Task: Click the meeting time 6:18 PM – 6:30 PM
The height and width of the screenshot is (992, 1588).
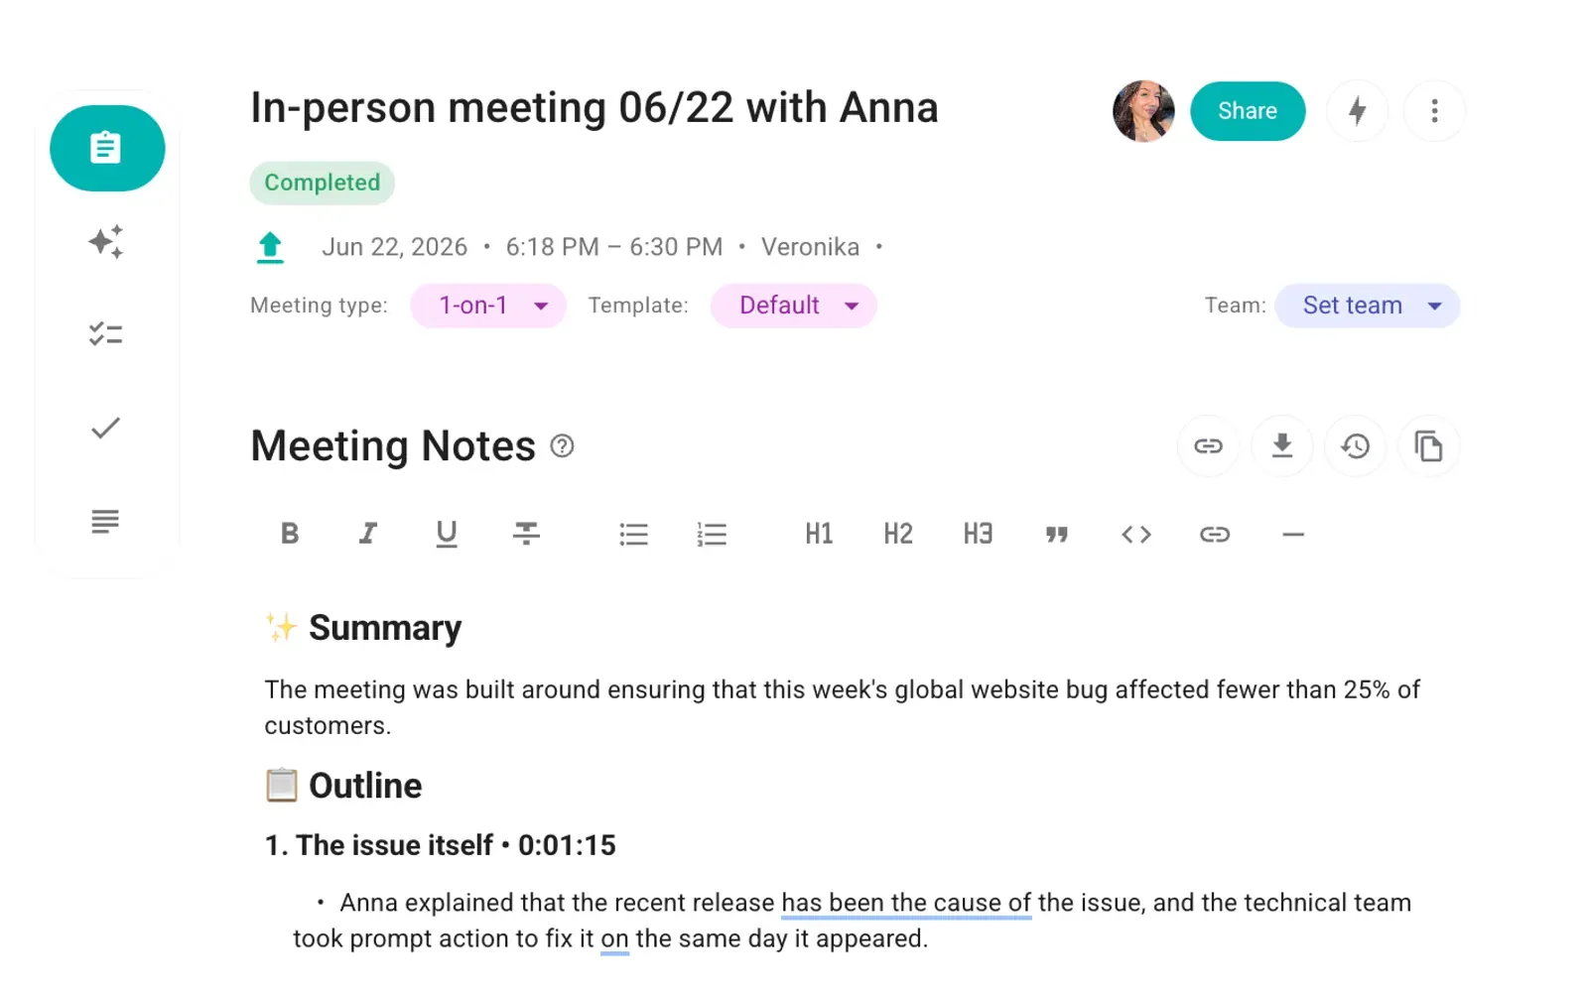Action: tap(614, 247)
